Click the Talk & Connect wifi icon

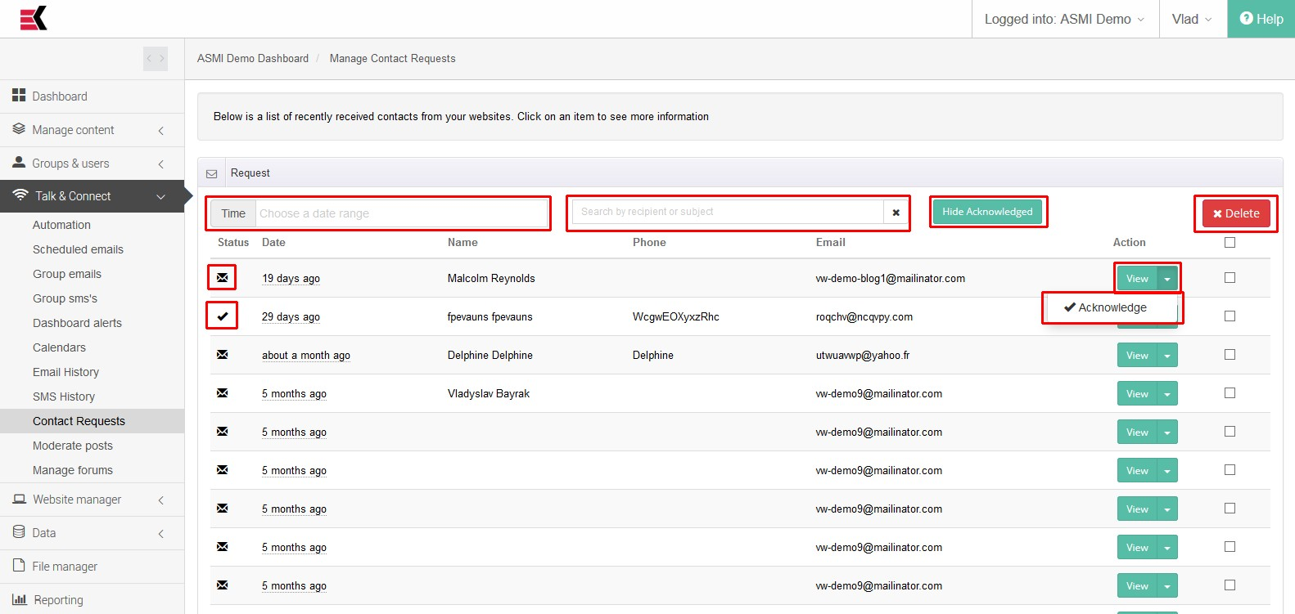click(x=20, y=195)
